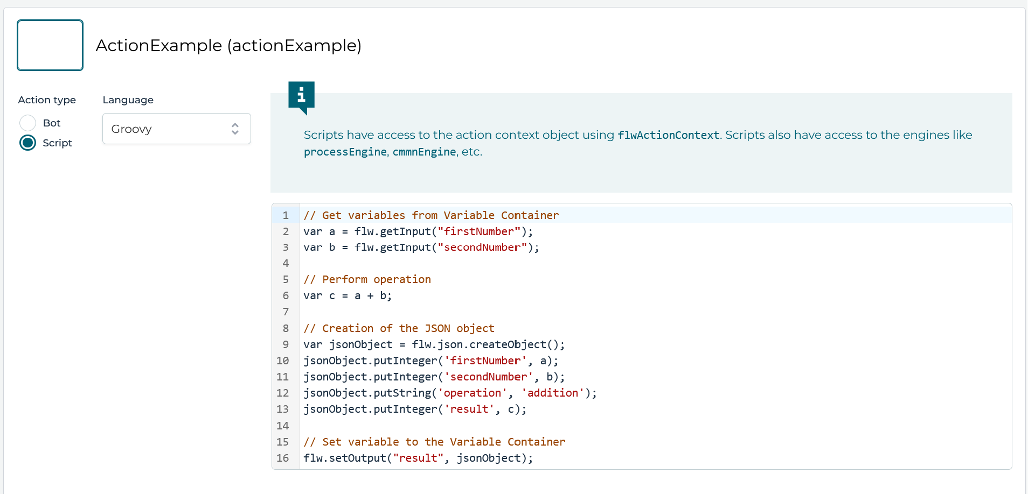
Task: Select the Bot action type
Action: point(27,123)
